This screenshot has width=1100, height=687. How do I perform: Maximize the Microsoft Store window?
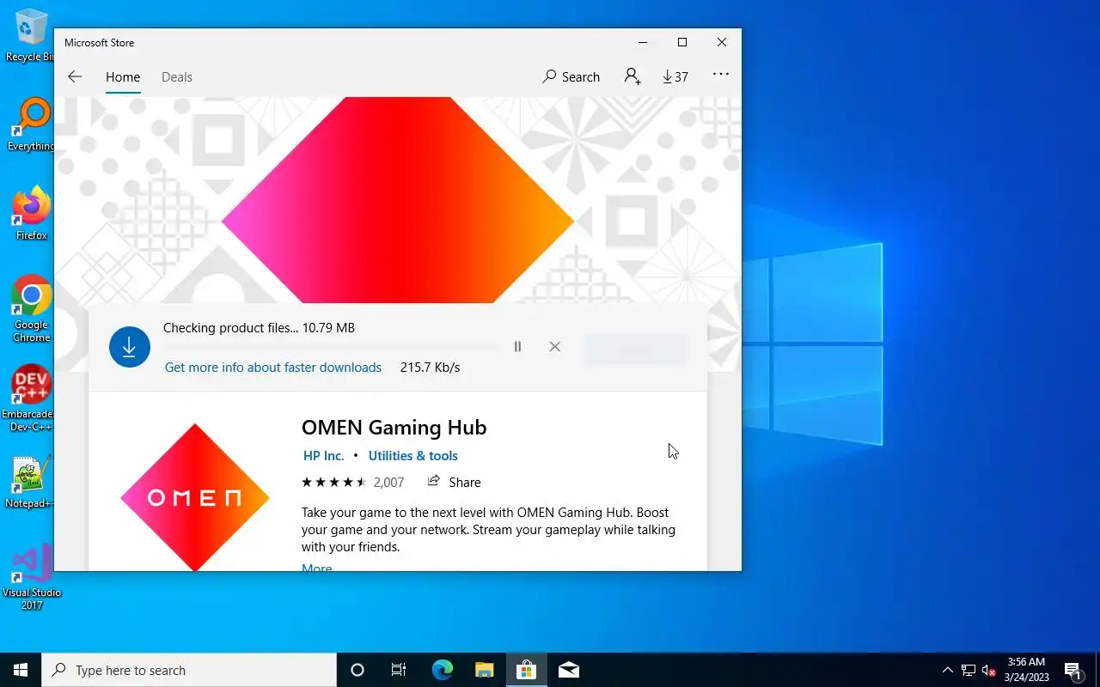coord(682,42)
